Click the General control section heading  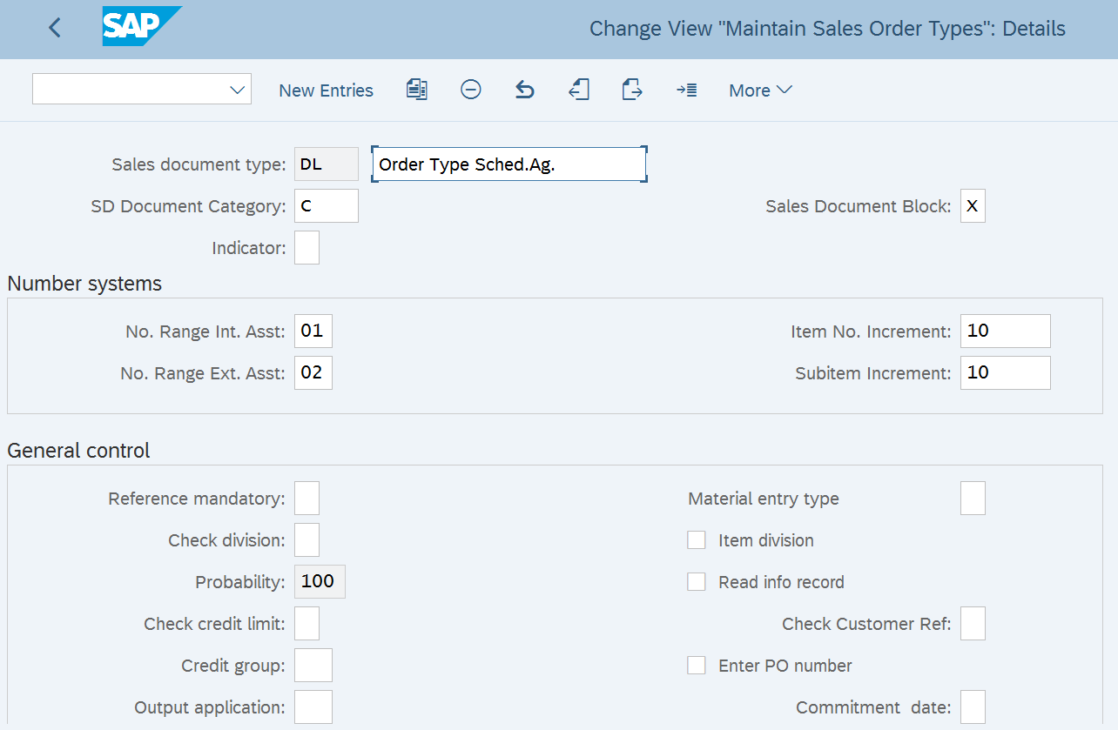tap(78, 451)
